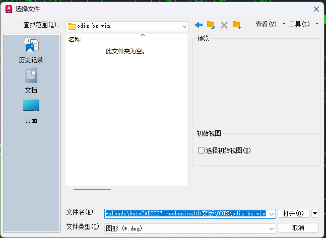Click the 打开(O) button
326x238 pixels.
point(294,213)
